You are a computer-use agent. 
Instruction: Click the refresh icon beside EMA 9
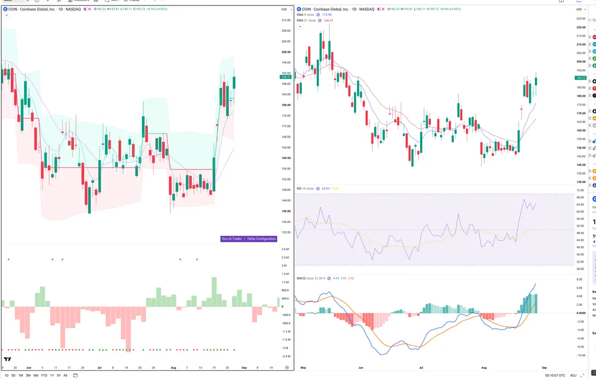point(319,15)
